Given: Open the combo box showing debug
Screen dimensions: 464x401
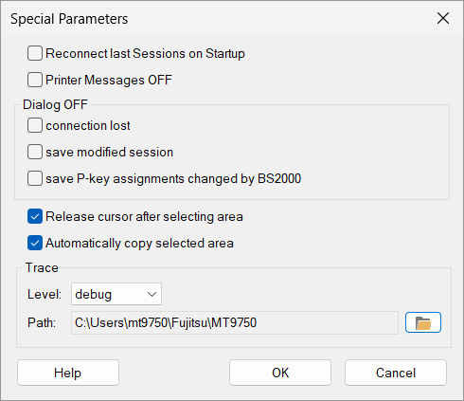Looking at the screenshot, I should 116,294.
